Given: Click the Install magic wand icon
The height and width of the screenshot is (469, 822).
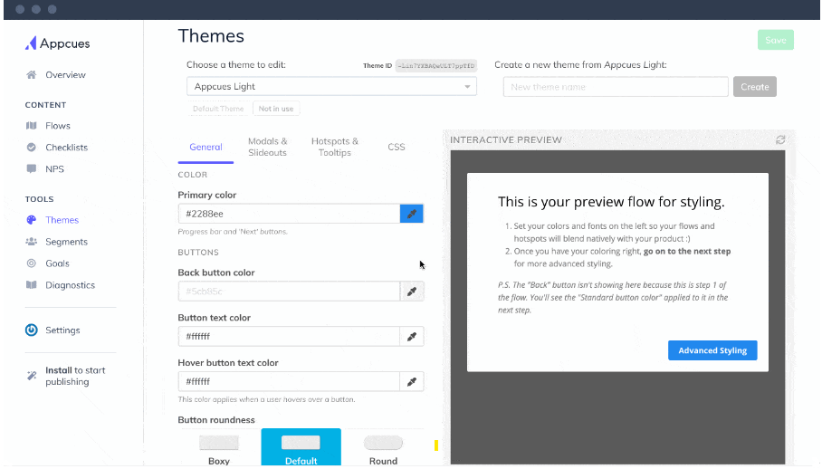Looking at the screenshot, I should (x=32, y=375).
